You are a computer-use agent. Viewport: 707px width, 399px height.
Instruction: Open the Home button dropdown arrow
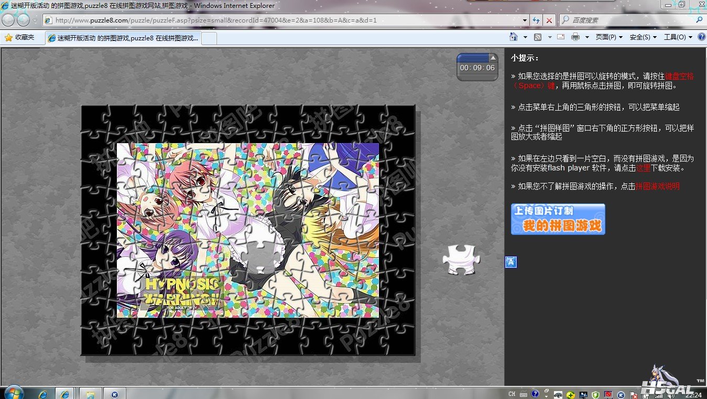tap(525, 37)
